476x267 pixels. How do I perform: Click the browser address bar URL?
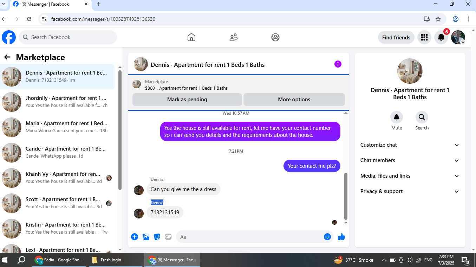point(103,19)
